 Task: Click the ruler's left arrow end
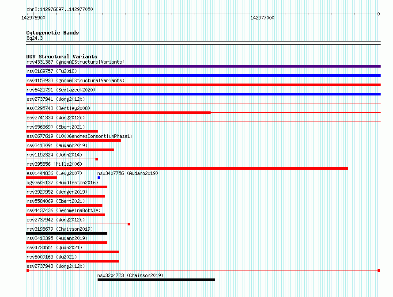27,14
